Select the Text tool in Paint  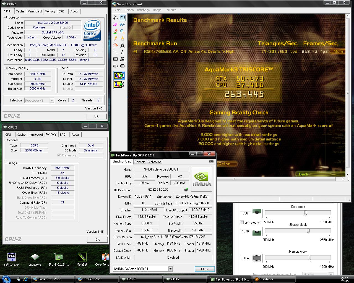coord(122,45)
